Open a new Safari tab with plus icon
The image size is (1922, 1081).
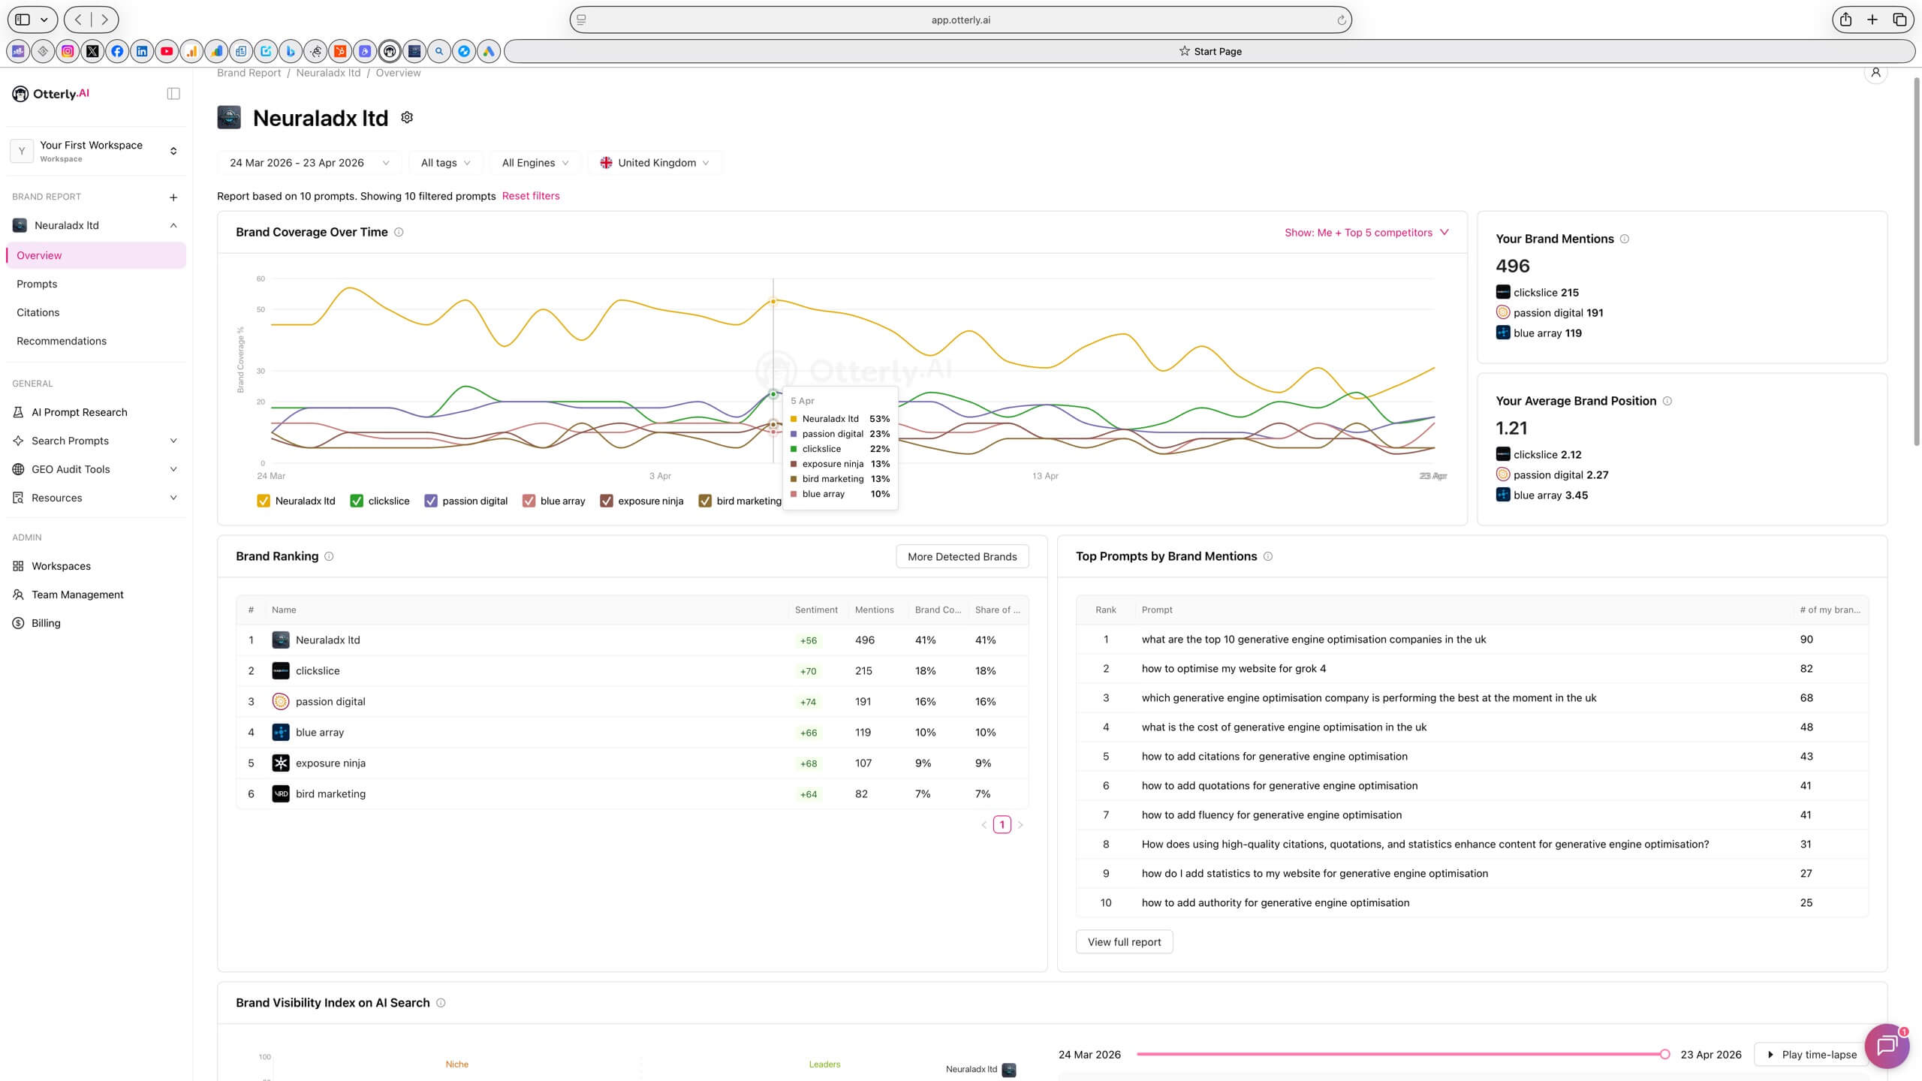click(1872, 20)
